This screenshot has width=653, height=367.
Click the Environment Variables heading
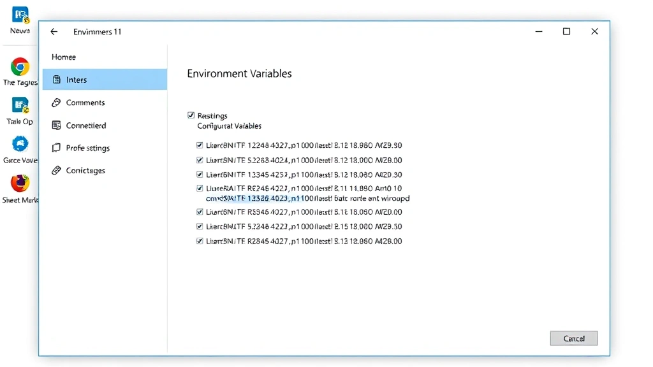[239, 73]
